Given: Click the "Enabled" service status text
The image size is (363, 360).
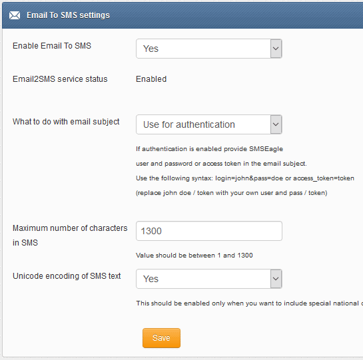Looking at the screenshot, I should coord(151,79).
